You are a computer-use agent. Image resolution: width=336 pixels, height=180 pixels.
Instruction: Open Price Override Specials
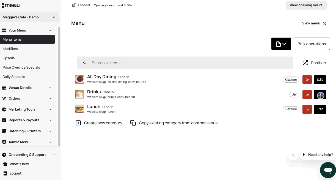click(x=21, y=67)
